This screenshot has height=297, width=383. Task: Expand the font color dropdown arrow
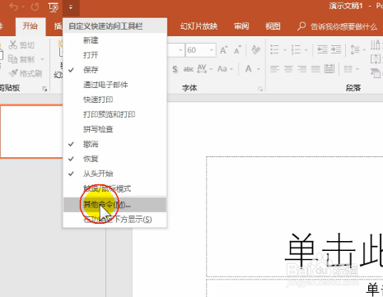click(259, 69)
